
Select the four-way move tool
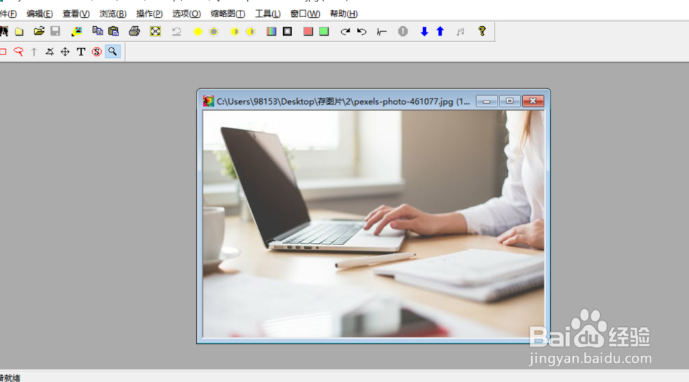(x=65, y=52)
